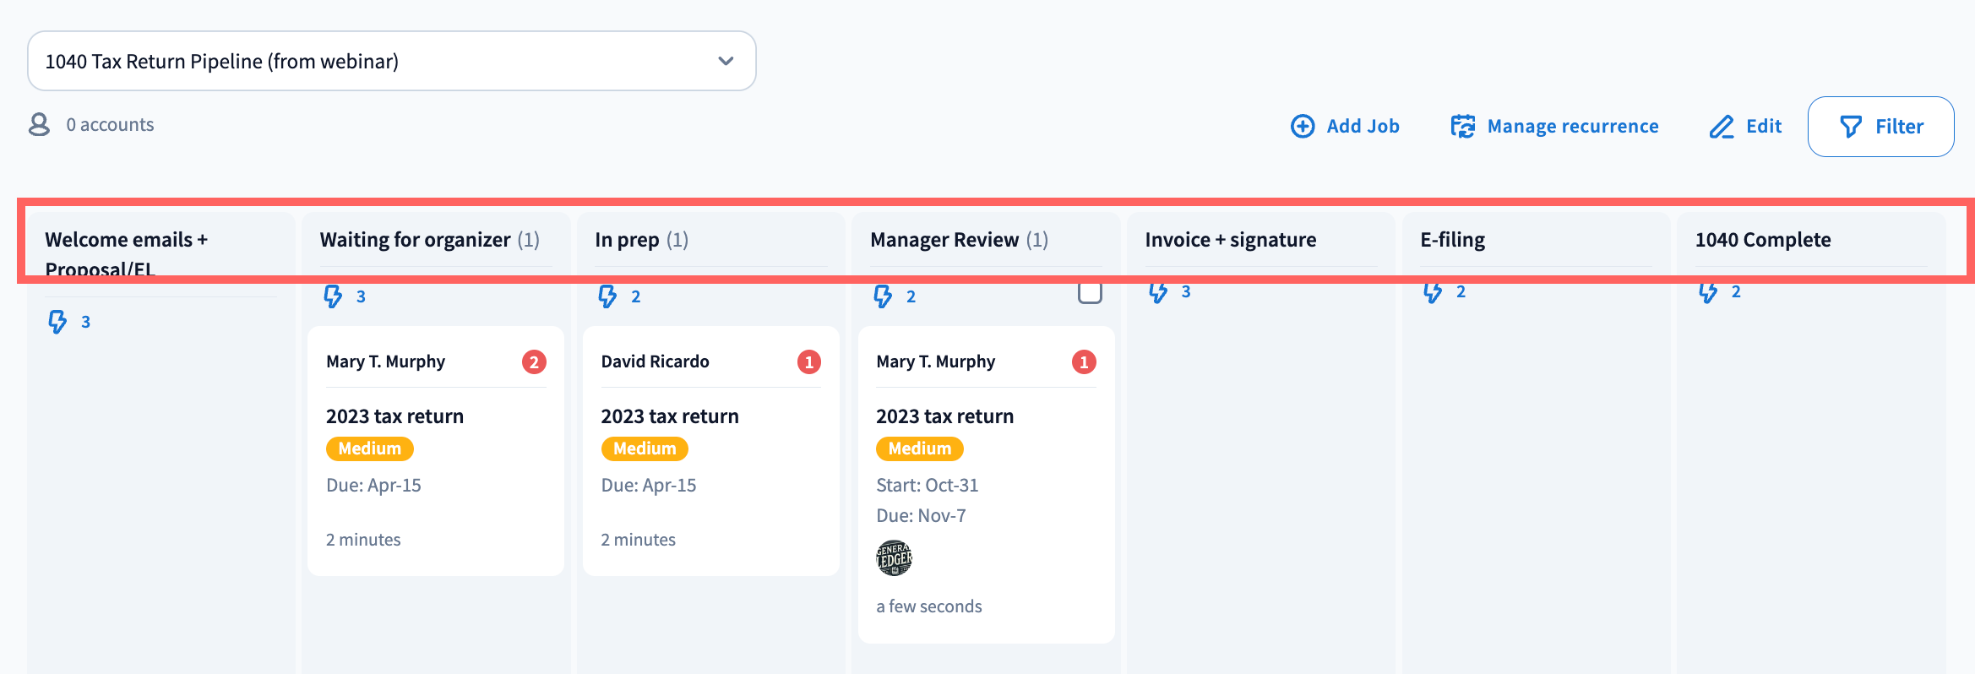Click the automation lightning icon in Waiting for organizer
1975x674 pixels.
tap(333, 296)
